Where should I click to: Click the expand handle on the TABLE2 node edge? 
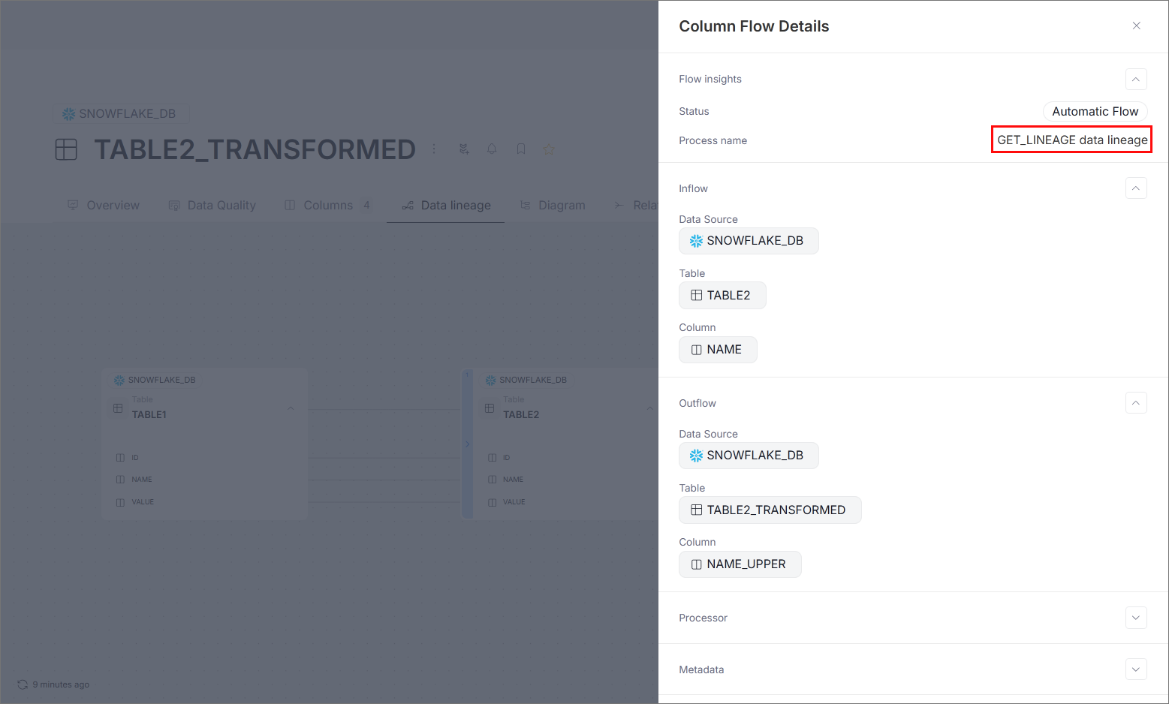coord(468,444)
